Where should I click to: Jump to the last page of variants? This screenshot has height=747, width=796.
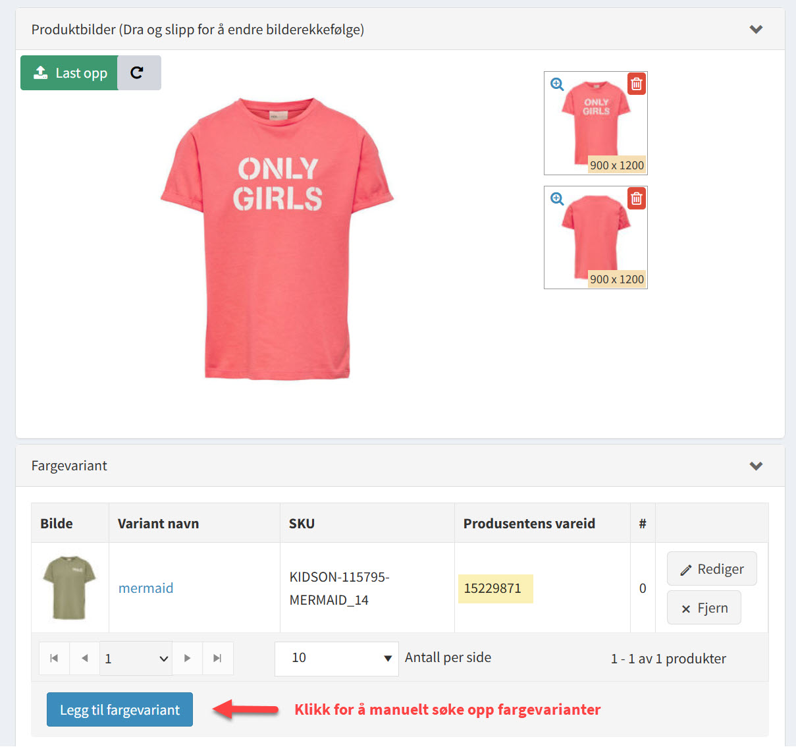(x=217, y=658)
